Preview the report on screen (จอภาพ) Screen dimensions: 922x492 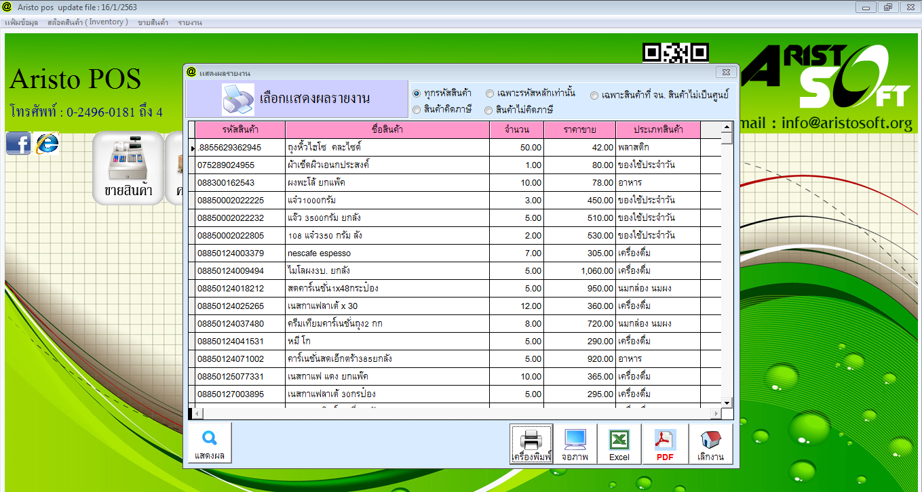[x=575, y=444]
